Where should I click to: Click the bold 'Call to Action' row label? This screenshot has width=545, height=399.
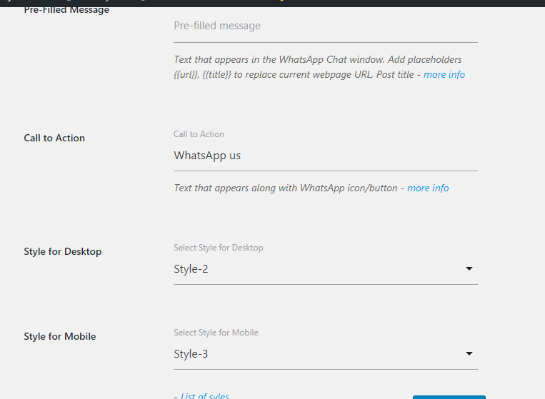click(54, 138)
